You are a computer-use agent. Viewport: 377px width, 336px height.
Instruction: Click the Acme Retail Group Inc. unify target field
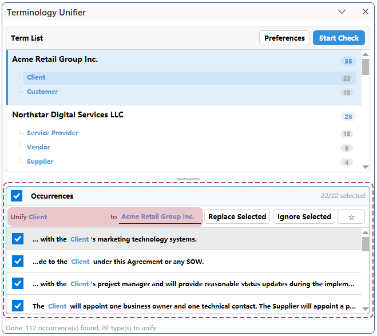click(160, 217)
